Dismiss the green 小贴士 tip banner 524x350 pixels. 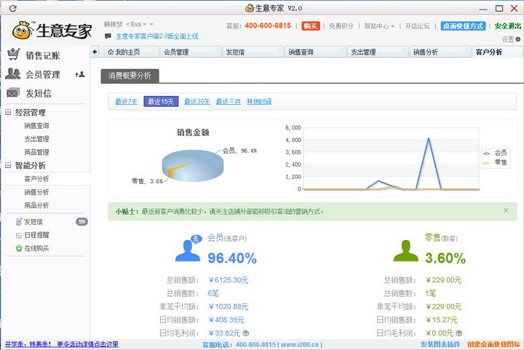point(506,210)
